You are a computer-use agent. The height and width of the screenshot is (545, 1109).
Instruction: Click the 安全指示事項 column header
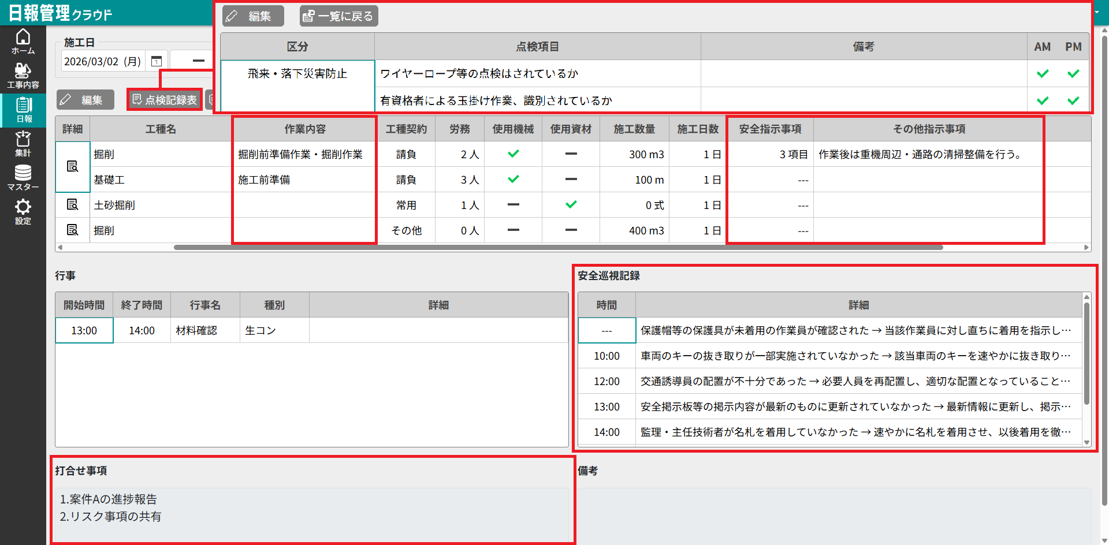tap(770, 129)
